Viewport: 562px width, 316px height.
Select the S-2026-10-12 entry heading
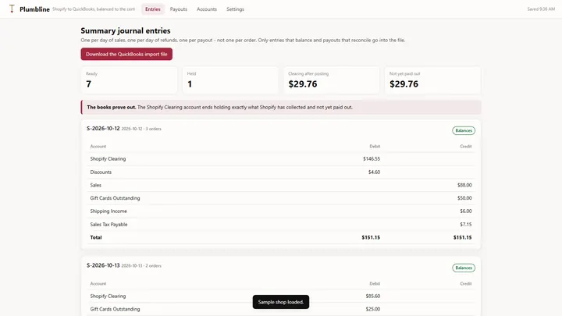point(103,128)
